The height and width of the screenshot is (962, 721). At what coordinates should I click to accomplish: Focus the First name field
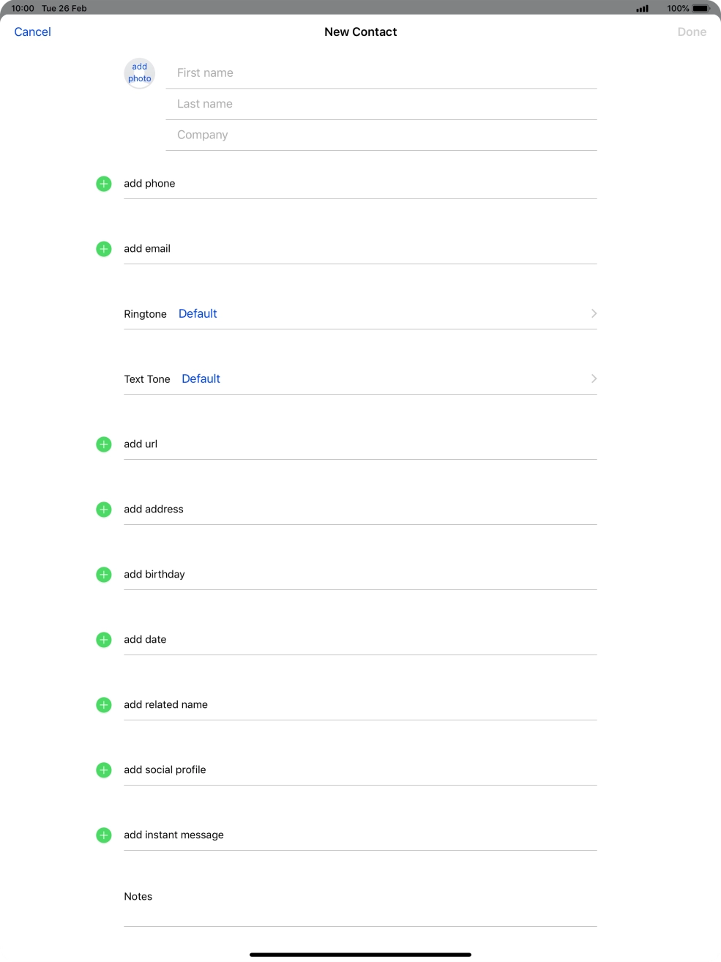point(381,73)
